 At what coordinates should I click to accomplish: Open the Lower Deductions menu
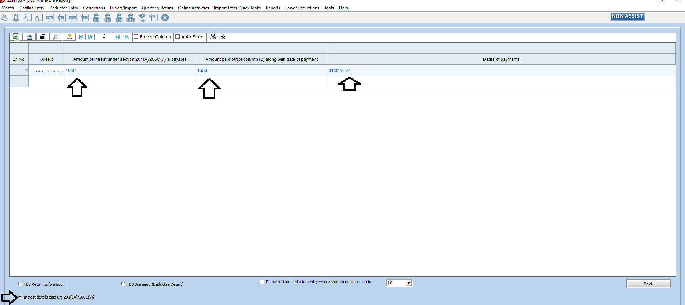point(302,8)
